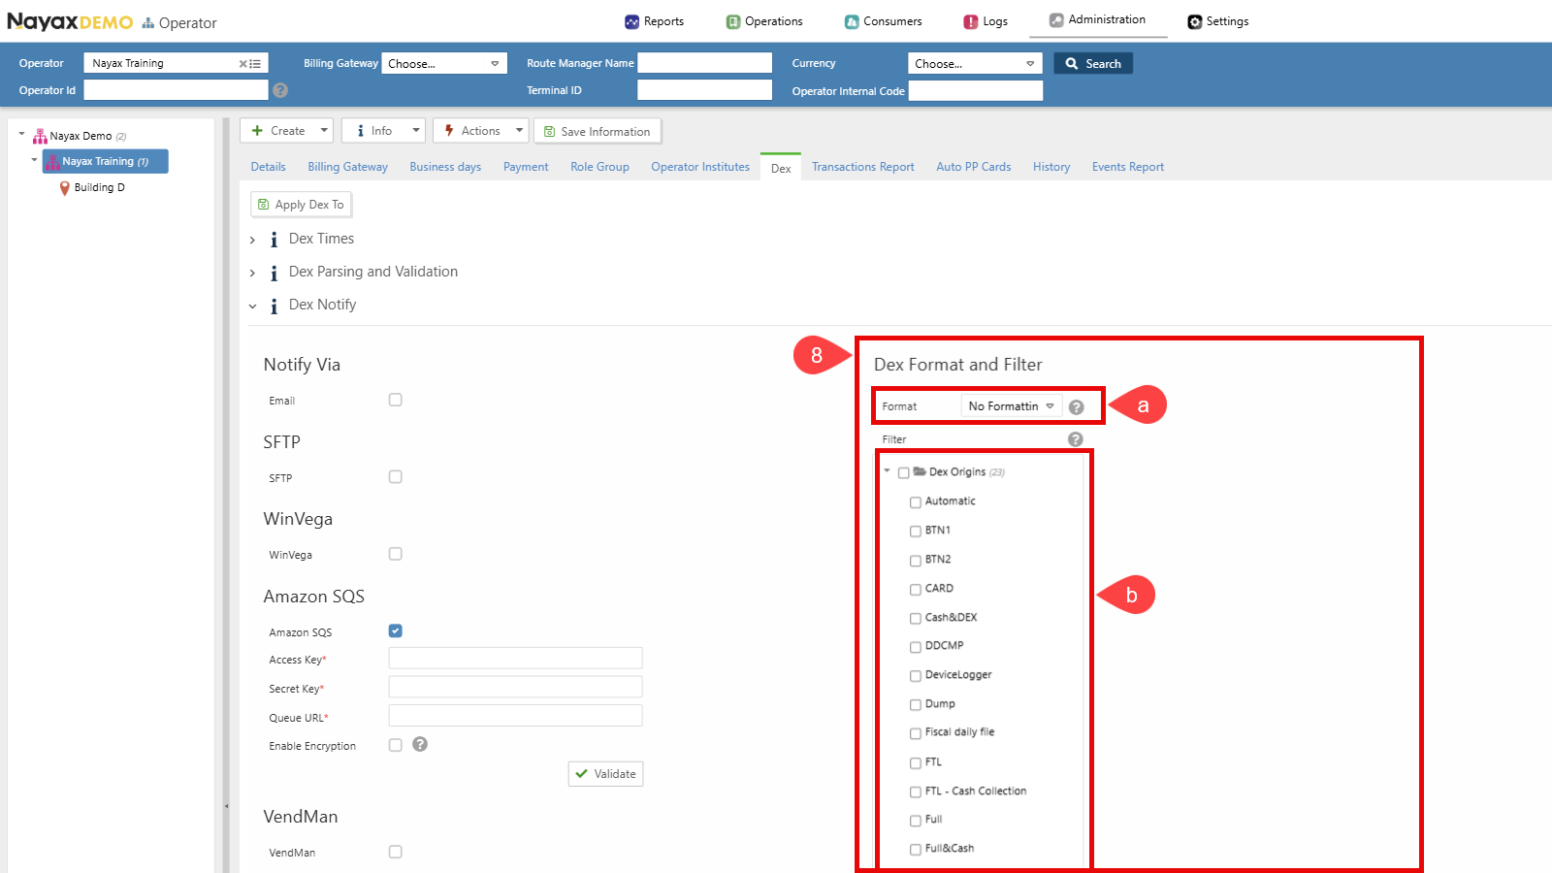Switch to the Billing Gateway tab

pyautogui.click(x=347, y=167)
